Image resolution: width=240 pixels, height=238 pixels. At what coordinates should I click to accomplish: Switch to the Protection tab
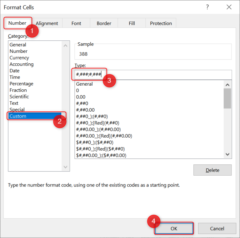point(161,23)
